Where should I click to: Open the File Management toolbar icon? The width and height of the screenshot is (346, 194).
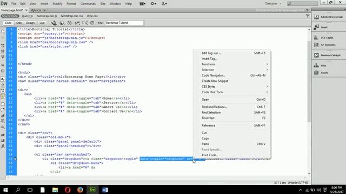tap(70, 23)
